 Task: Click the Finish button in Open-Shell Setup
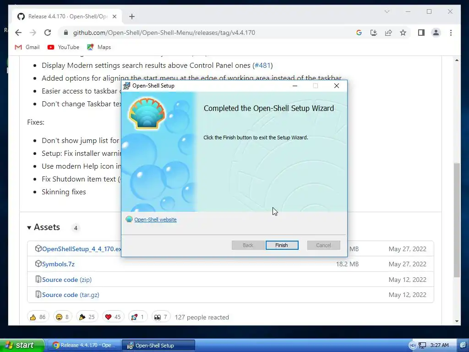[282, 245]
